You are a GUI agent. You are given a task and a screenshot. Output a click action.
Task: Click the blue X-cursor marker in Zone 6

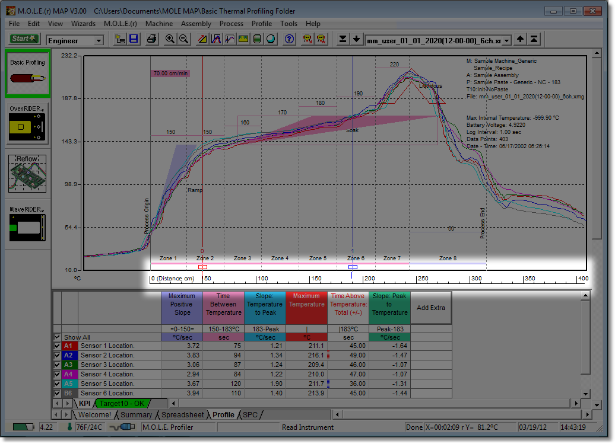tap(353, 267)
